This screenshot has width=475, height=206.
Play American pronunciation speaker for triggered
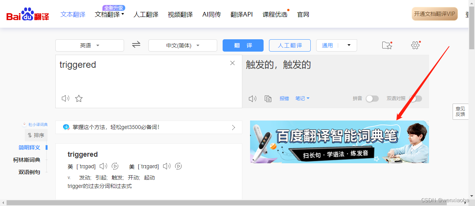pos(167,166)
